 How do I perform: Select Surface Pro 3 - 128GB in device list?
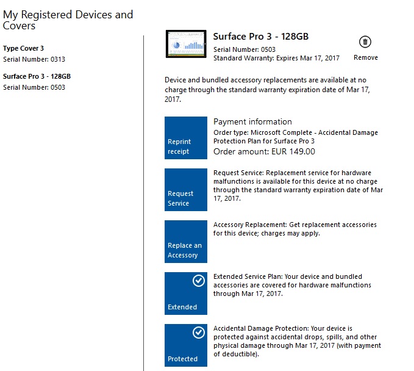tap(37, 76)
